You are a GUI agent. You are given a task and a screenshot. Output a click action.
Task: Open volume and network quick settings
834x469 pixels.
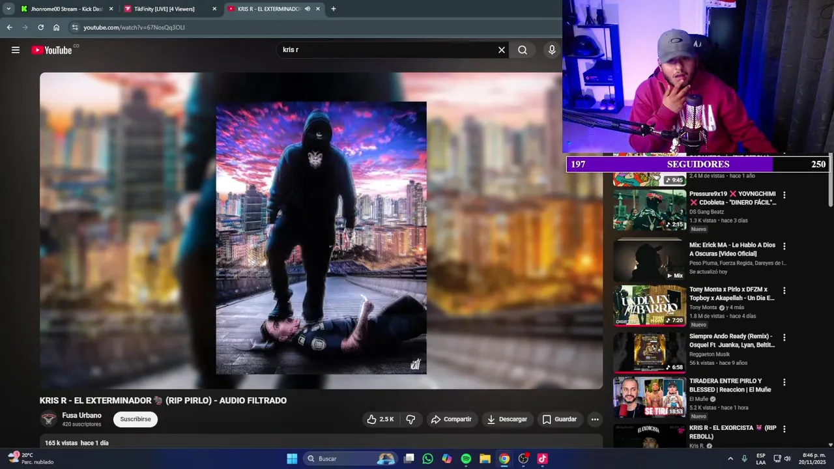782,459
